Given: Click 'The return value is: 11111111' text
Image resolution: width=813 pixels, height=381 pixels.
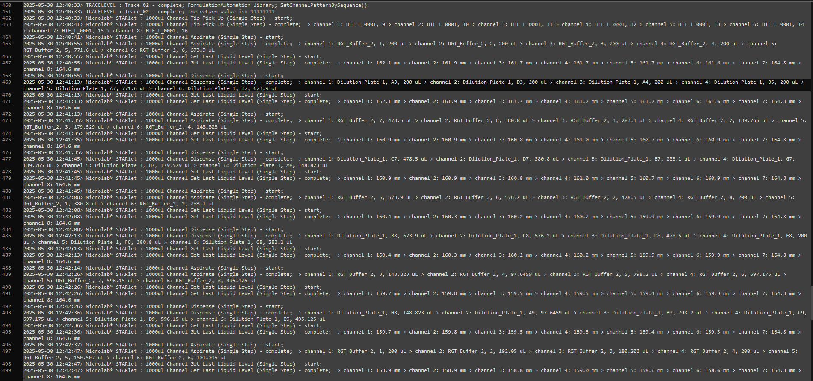Looking at the screenshot, I should [x=231, y=12].
